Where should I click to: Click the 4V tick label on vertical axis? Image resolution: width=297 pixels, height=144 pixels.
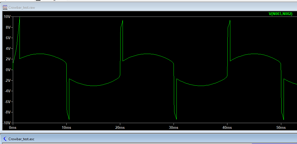(8, 48)
